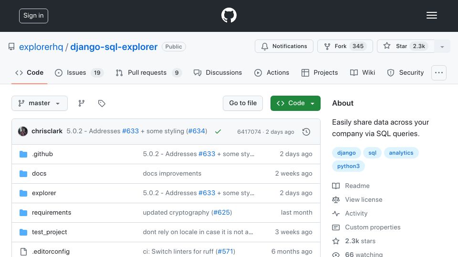Open the Pull requests tab

pyautogui.click(x=149, y=72)
